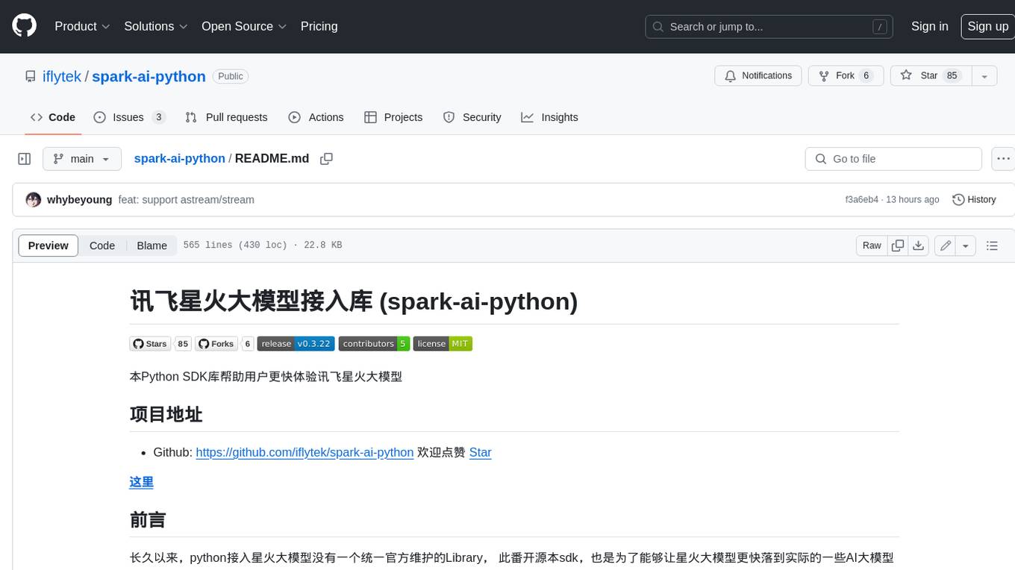Expand the Open Source menu
Viewport: 1015px width, 570px height.
click(244, 26)
